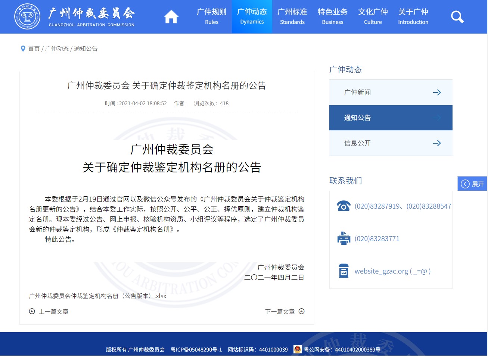Image resolution: width=488 pixels, height=356 pixels.
Task: Click 网站标识码：4401000039 in footer
Action: (x=258, y=350)
